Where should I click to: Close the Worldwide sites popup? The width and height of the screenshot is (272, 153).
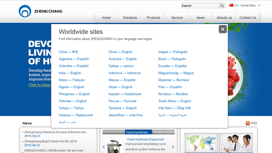pyautogui.click(x=223, y=29)
